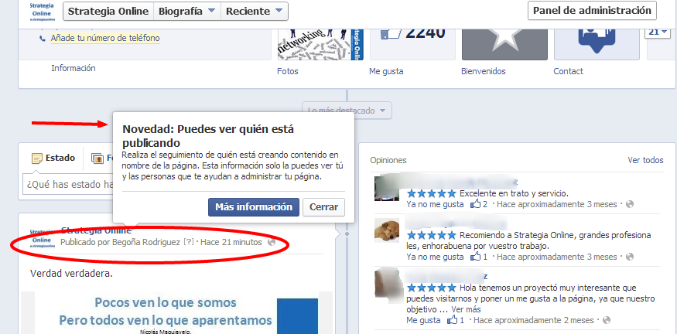Open the Lo más destacado dropdown
Image resolution: width=677 pixels, height=334 pixels.
(347, 111)
